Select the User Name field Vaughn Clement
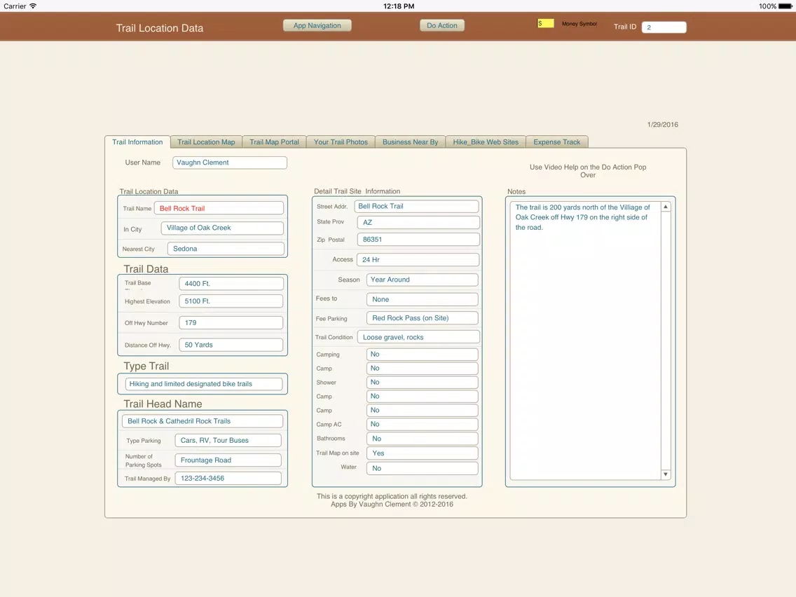This screenshot has width=796, height=597. coord(229,163)
